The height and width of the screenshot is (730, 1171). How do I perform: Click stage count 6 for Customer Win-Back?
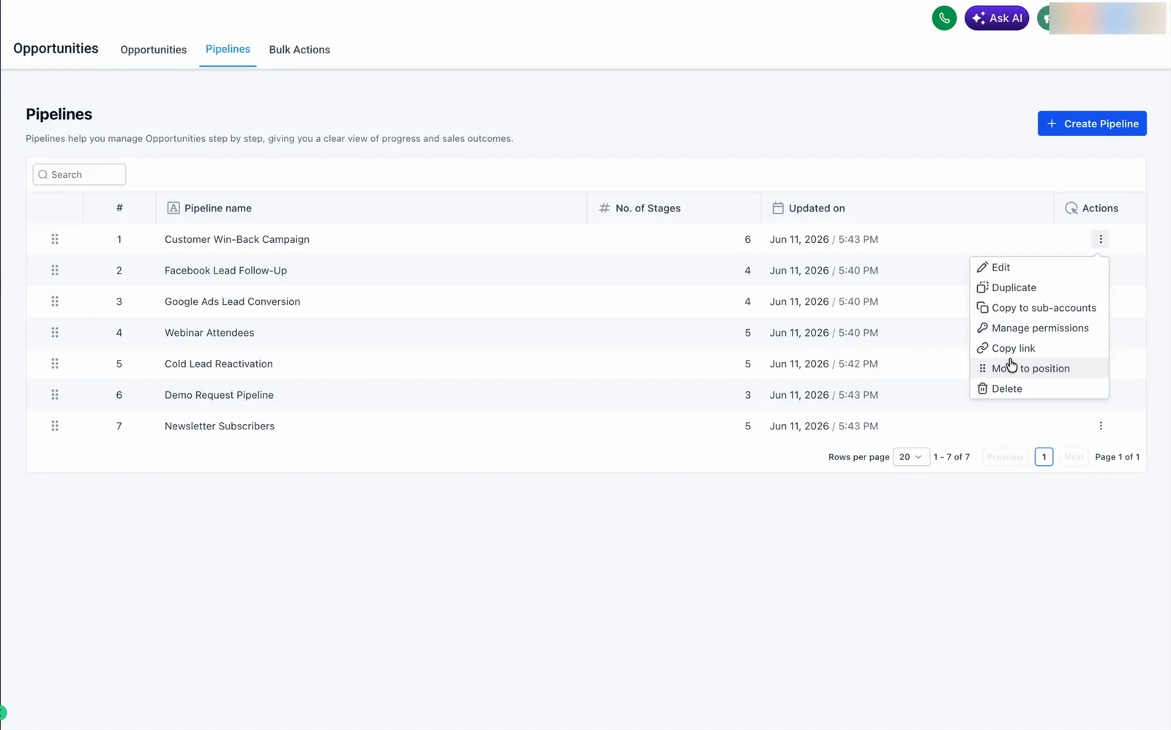click(x=747, y=239)
